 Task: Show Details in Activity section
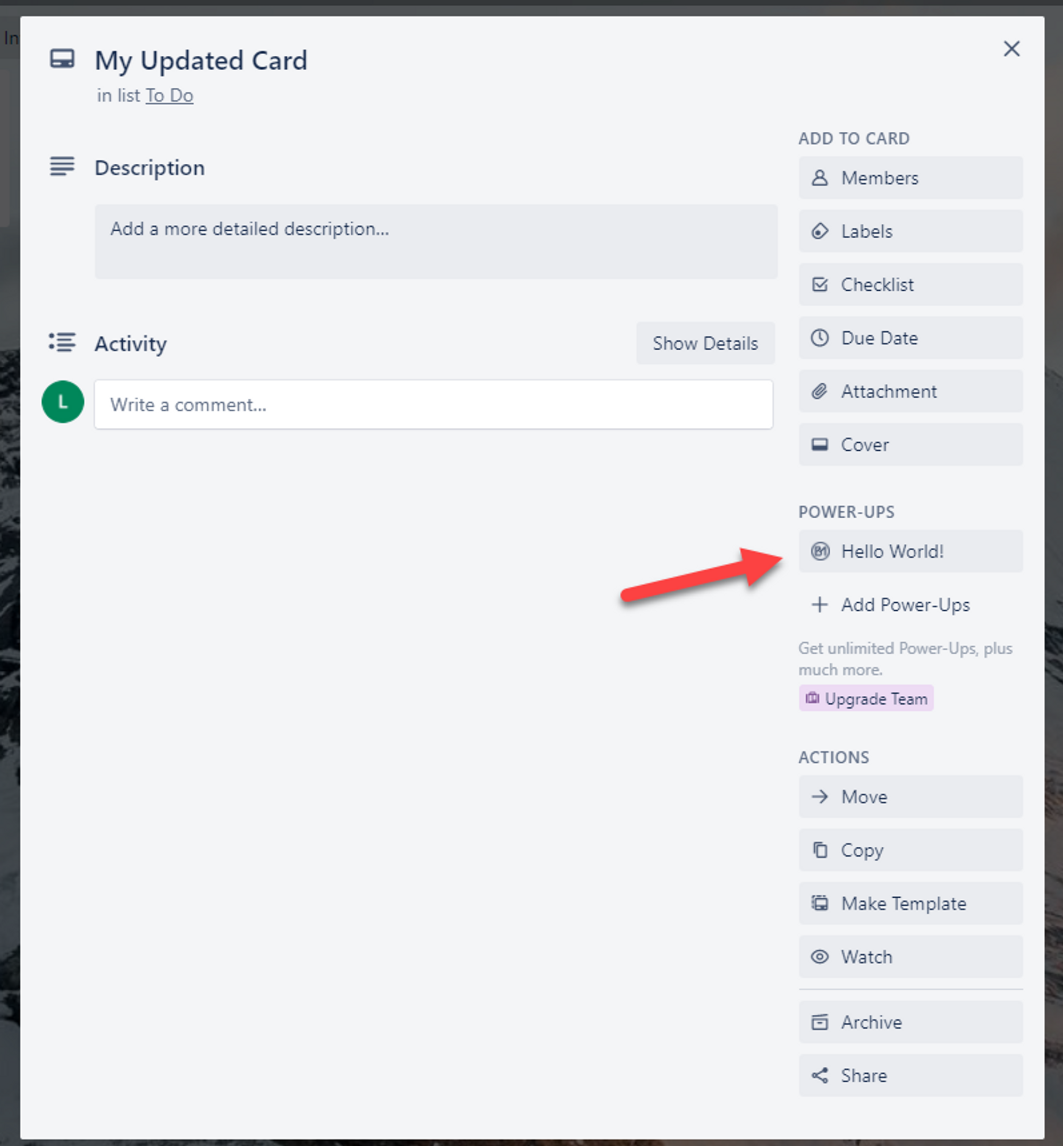[x=704, y=344]
